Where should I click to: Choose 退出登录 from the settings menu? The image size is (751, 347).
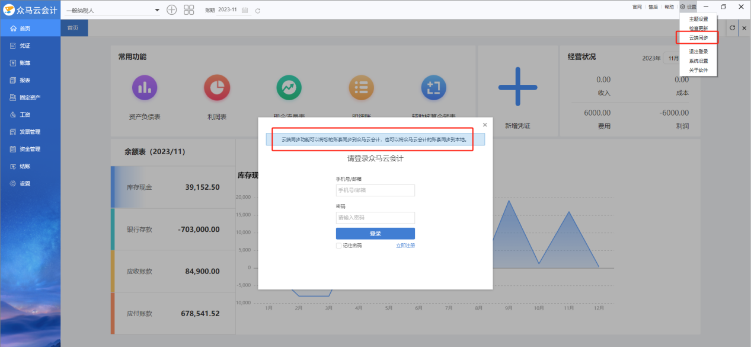tap(698, 52)
